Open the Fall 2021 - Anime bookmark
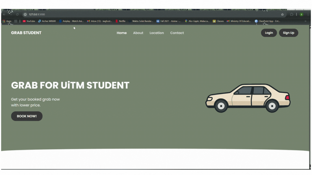This screenshot has height=175, width=312. tap(168, 21)
